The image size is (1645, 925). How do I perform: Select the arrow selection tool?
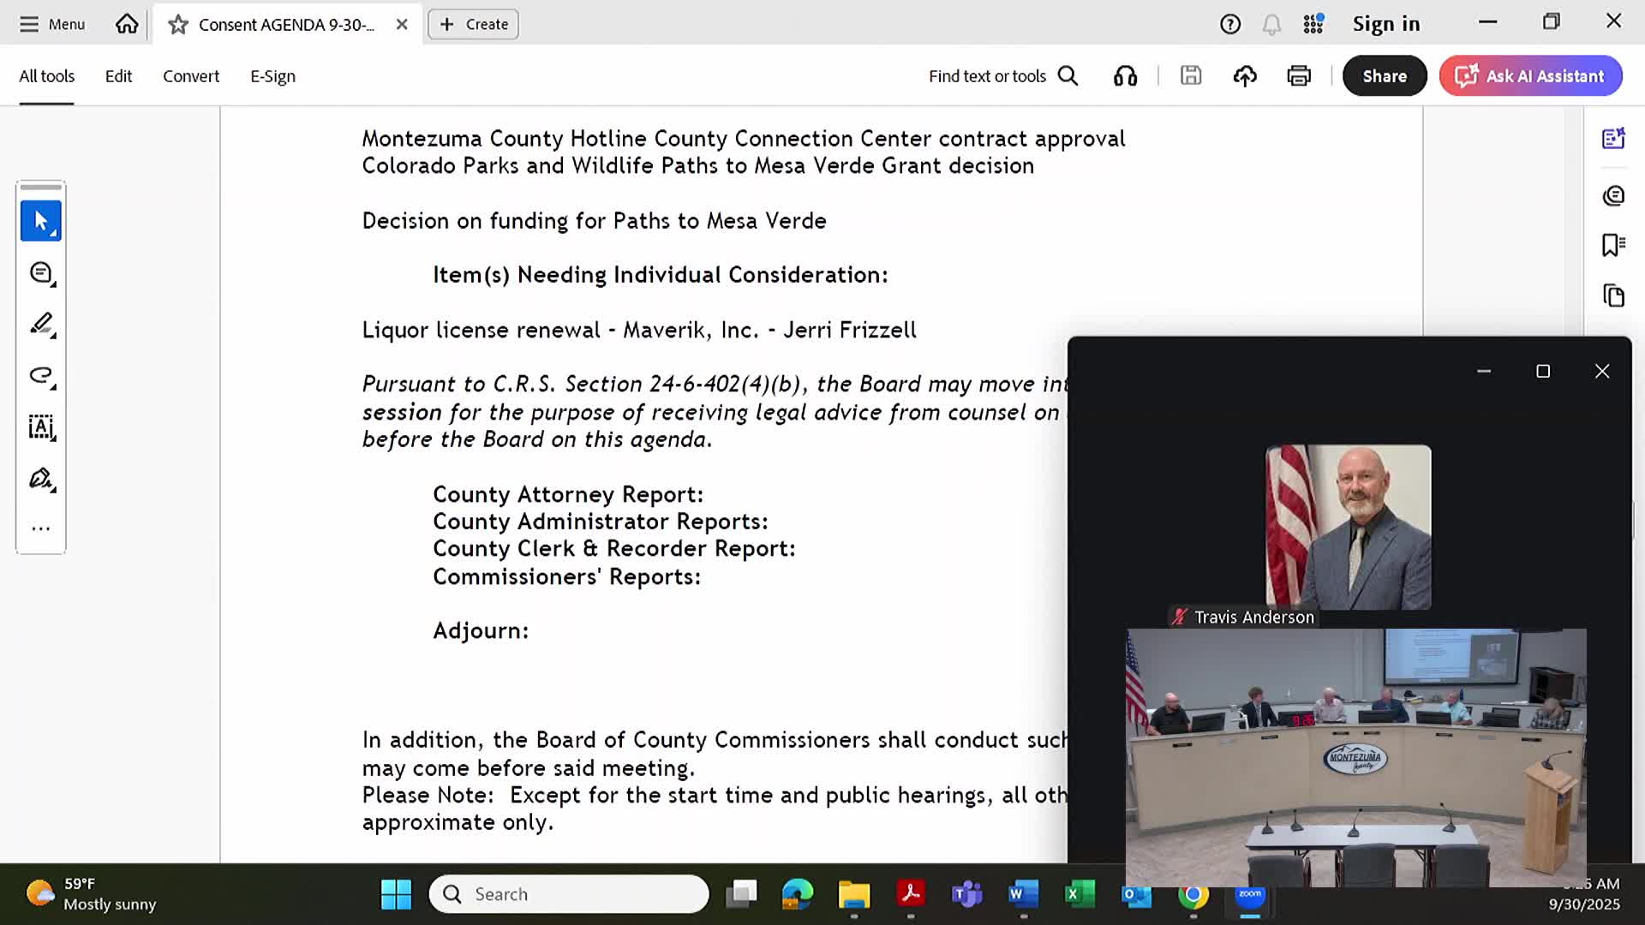(40, 221)
